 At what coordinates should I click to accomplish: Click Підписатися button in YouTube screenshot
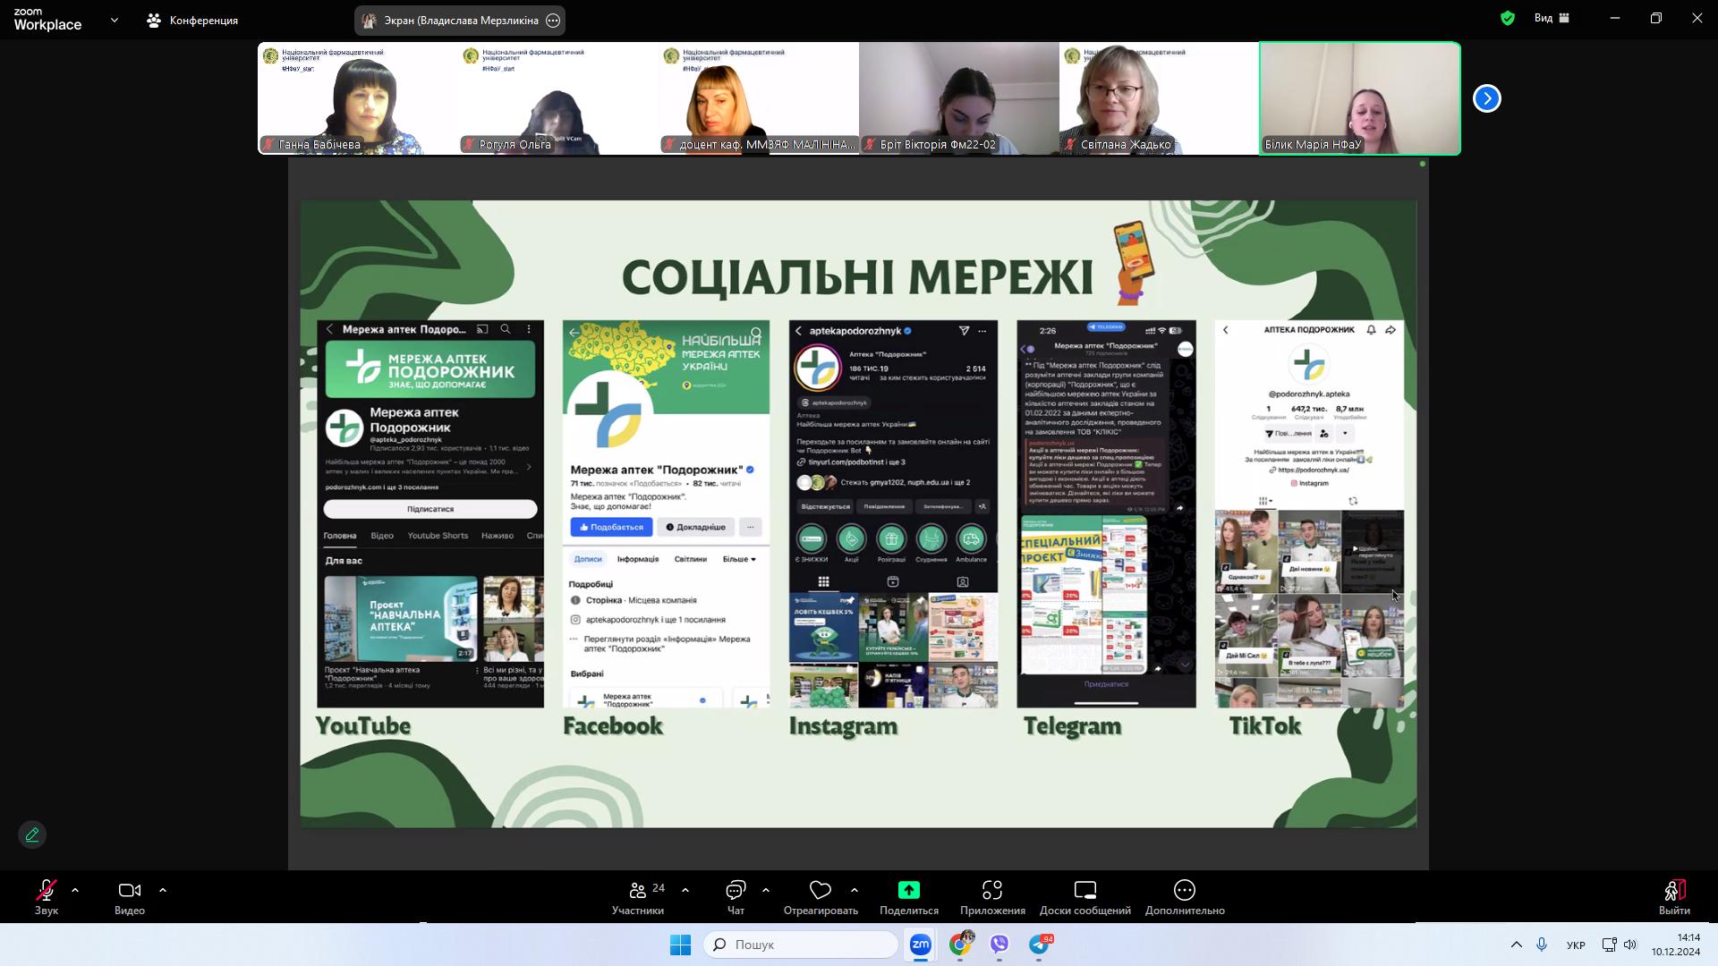point(430,509)
